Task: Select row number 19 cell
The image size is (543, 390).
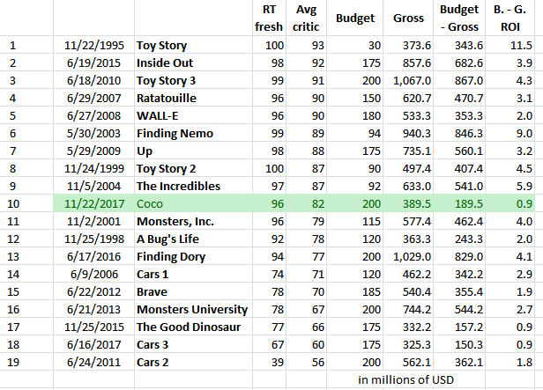Action: click(x=13, y=363)
